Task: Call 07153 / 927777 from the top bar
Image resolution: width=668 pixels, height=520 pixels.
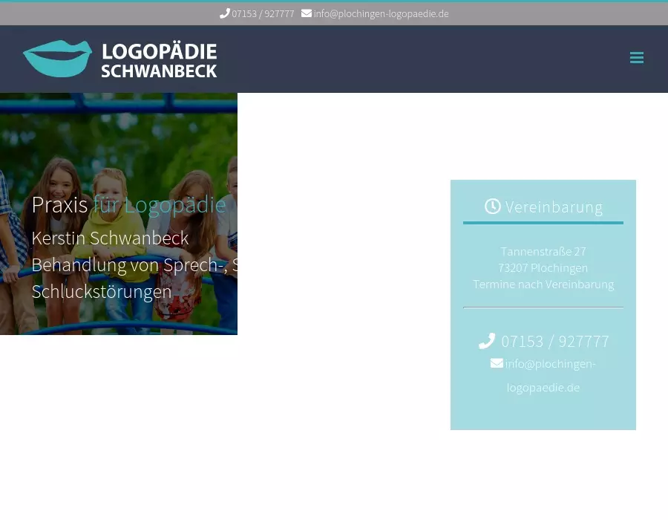Action: pyautogui.click(x=263, y=13)
